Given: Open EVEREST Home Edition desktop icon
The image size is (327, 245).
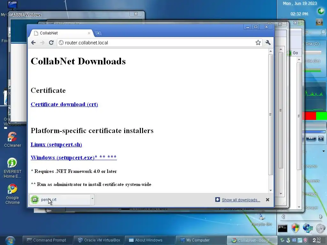Looking at the screenshot, I should (x=12, y=168).
